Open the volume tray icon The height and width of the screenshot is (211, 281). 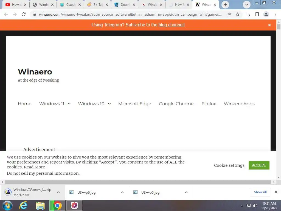tap(255, 206)
